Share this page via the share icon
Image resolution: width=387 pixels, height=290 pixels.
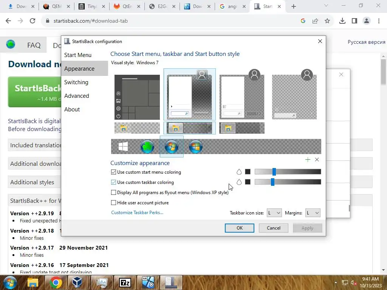click(x=315, y=21)
